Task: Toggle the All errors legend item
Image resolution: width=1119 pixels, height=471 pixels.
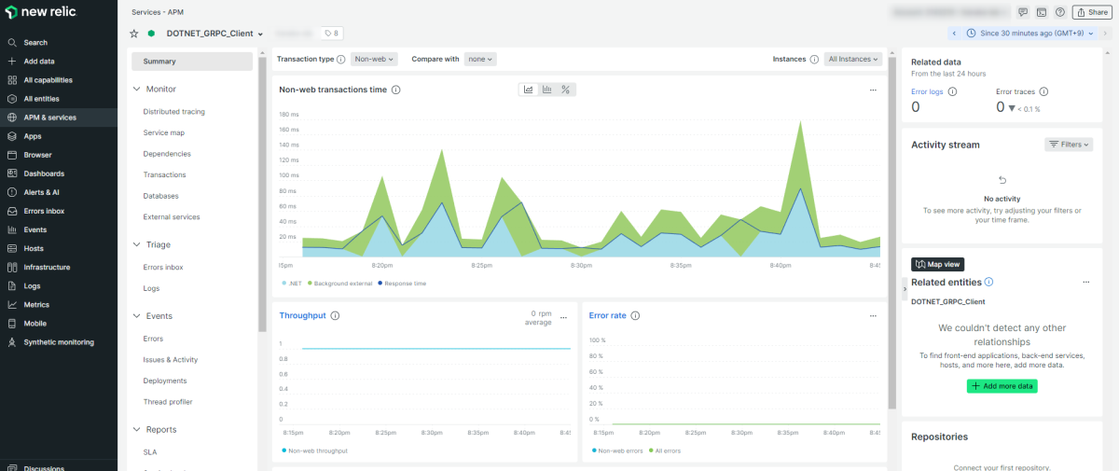Action: tap(664, 450)
